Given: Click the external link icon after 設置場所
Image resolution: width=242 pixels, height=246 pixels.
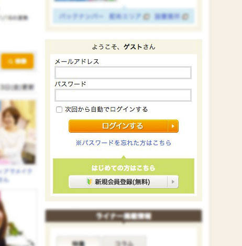Looking at the screenshot, I should coord(185,17).
